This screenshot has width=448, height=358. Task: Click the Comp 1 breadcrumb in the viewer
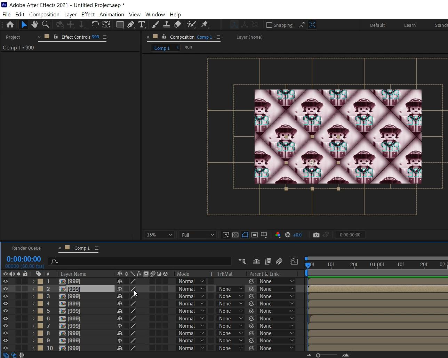pos(162,48)
